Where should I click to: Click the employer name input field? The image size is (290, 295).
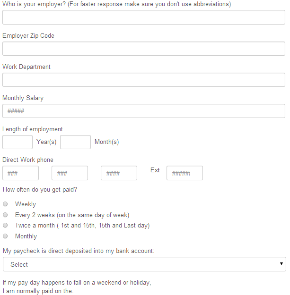click(x=144, y=17)
